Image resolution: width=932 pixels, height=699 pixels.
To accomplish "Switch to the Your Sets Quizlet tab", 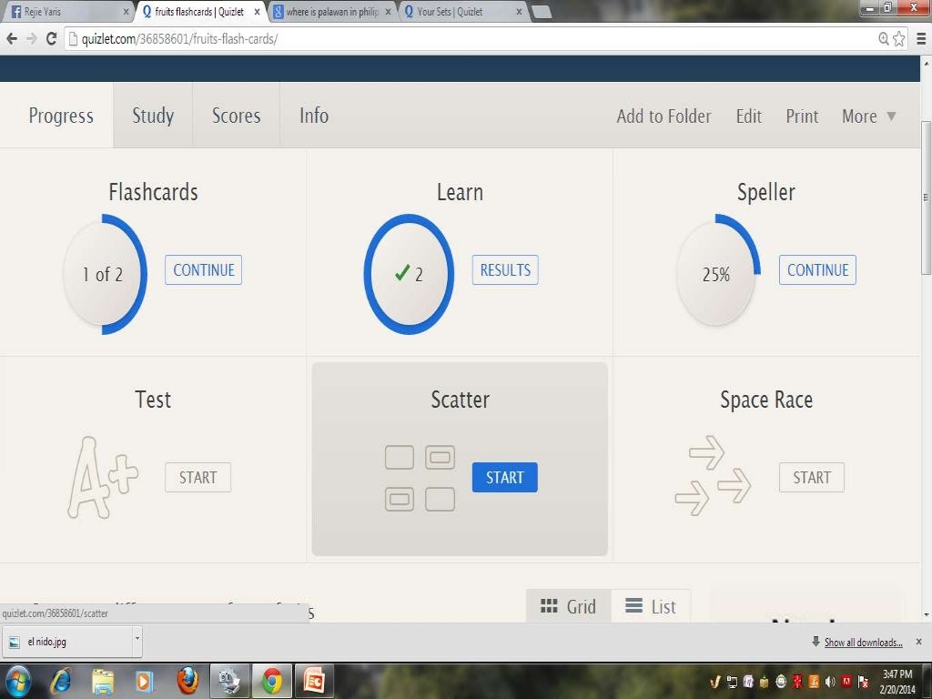I will coord(461,12).
